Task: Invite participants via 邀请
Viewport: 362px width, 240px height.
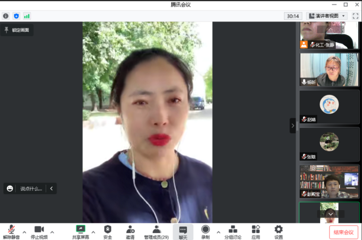Action: coord(130,232)
